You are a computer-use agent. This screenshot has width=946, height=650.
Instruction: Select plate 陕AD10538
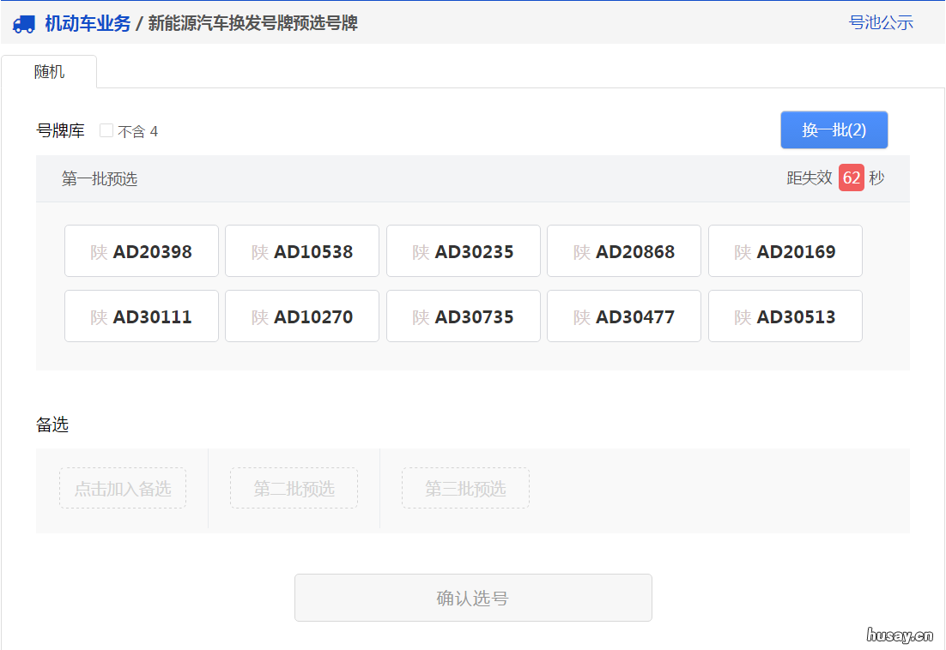coord(301,250)
